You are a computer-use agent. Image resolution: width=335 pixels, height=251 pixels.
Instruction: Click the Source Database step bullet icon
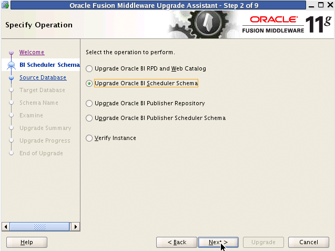[12, 77]
